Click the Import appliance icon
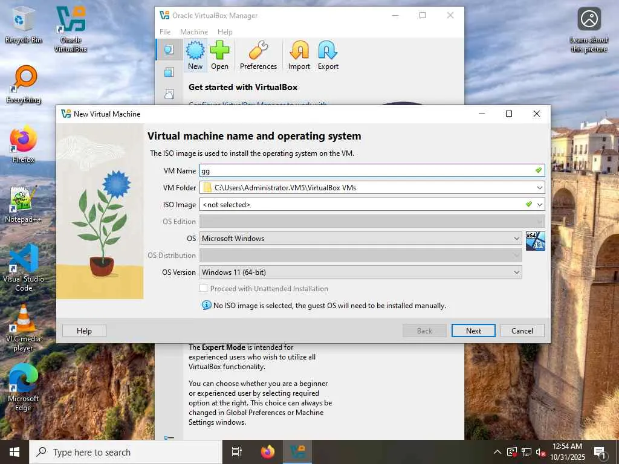This screenshot has width=619, height=464. pos(299,55)
